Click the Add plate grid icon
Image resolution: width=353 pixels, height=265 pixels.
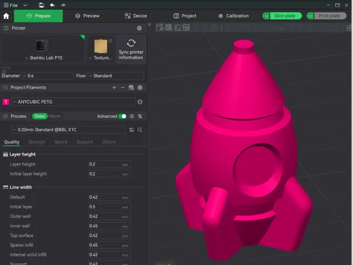[169, 28]
